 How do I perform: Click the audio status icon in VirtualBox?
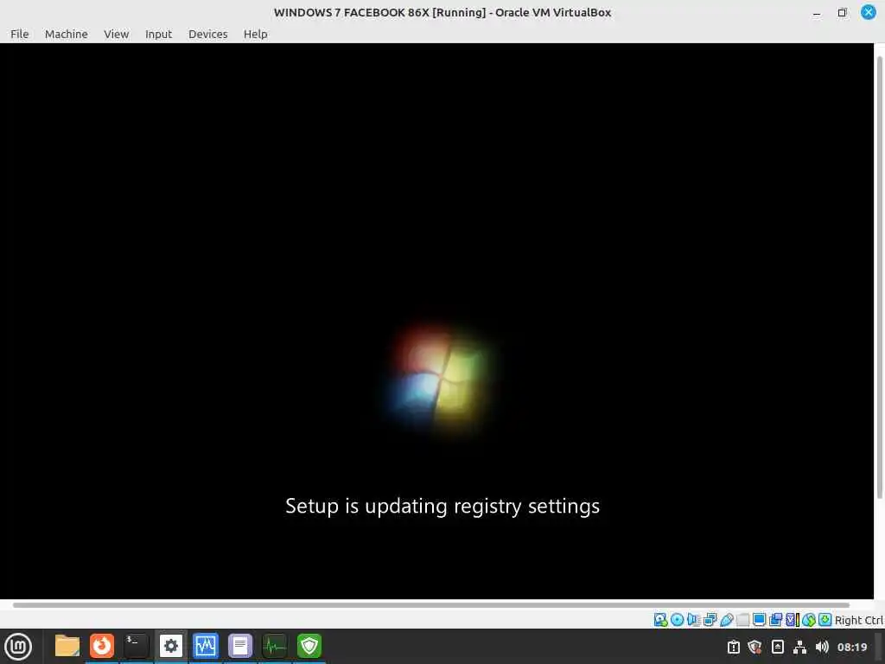click(x=694, y=620)
